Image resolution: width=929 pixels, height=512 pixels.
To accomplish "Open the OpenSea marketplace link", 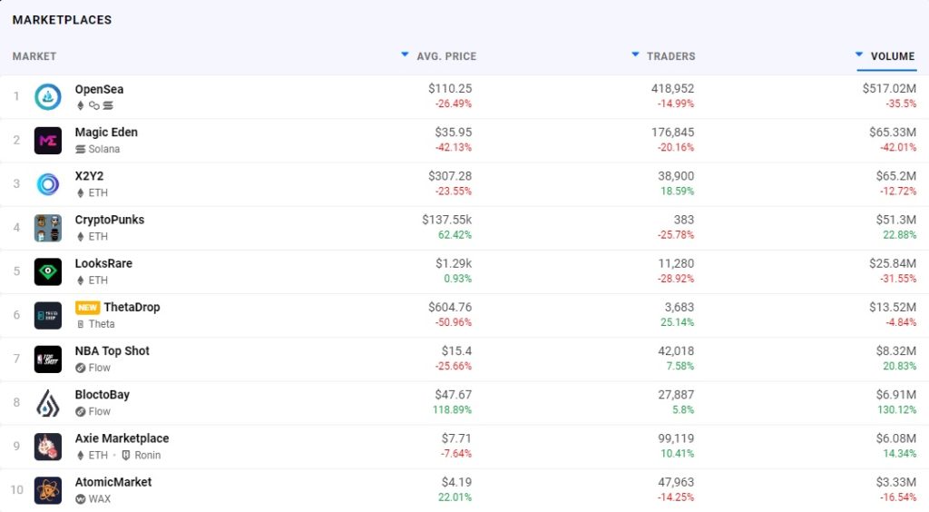I will (x=99, y=90).
